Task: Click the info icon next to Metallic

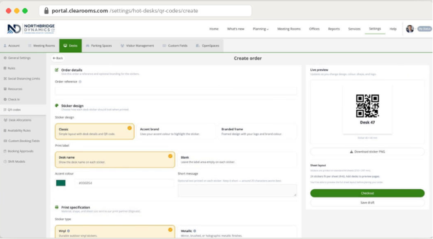Action: pos(195,231)
